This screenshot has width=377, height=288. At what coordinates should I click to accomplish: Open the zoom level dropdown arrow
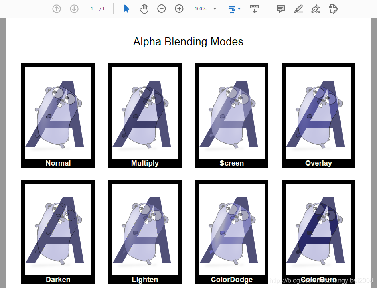click(215, 9)
